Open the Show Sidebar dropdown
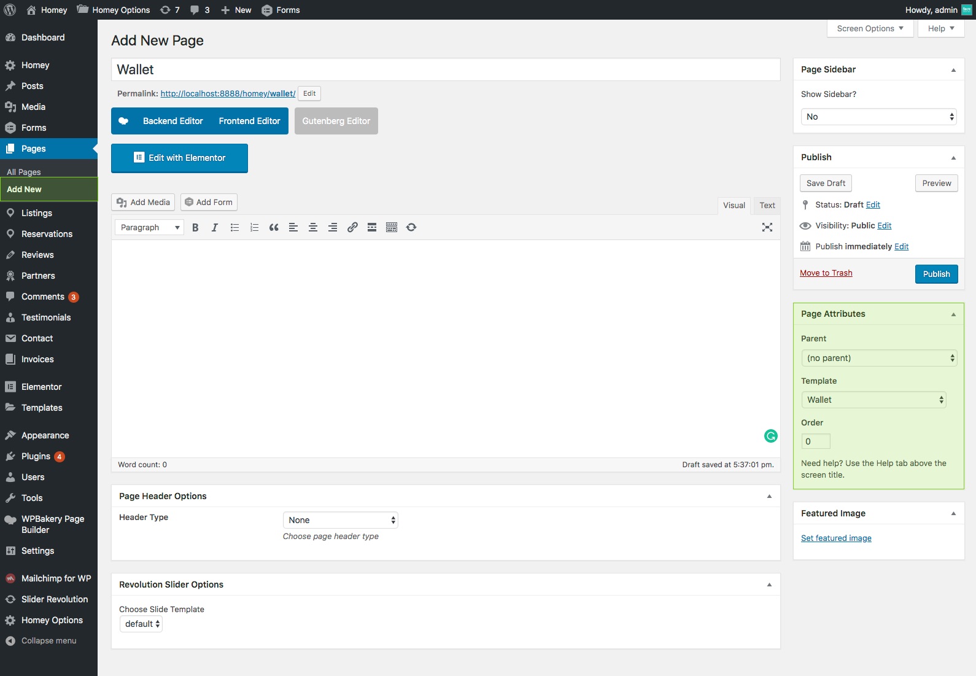 point(878,117)
